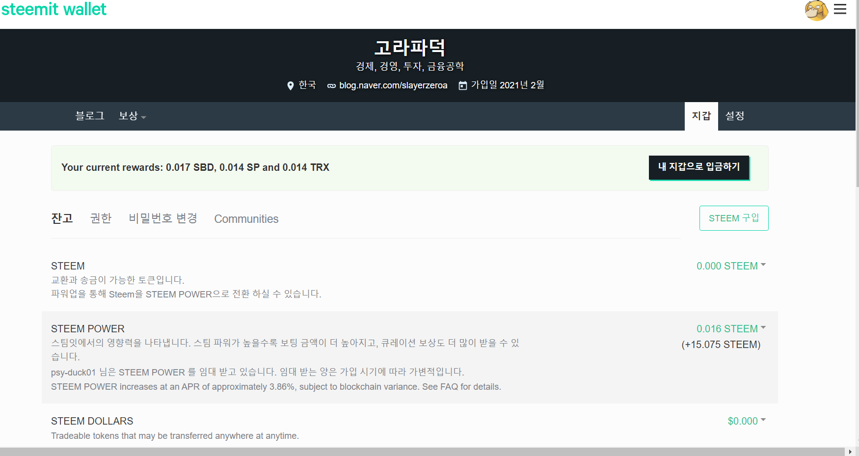Image resolution: width=859 pixels, height=456 pixels.
Task: Click the horizontal scrollbar track
Action: click(422, 452)
